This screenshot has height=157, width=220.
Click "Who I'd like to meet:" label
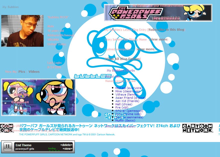(120, 126)
